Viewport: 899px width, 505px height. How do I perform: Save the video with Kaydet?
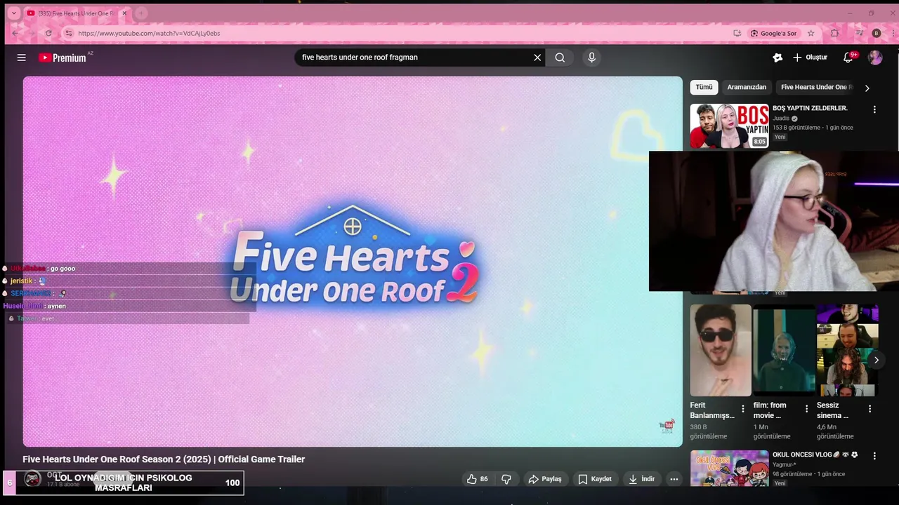[x=595, y=479]
